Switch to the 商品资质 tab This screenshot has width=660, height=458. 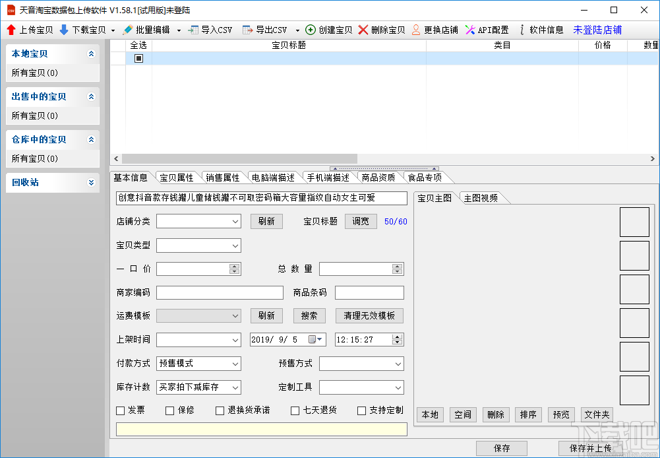(378, 178)
